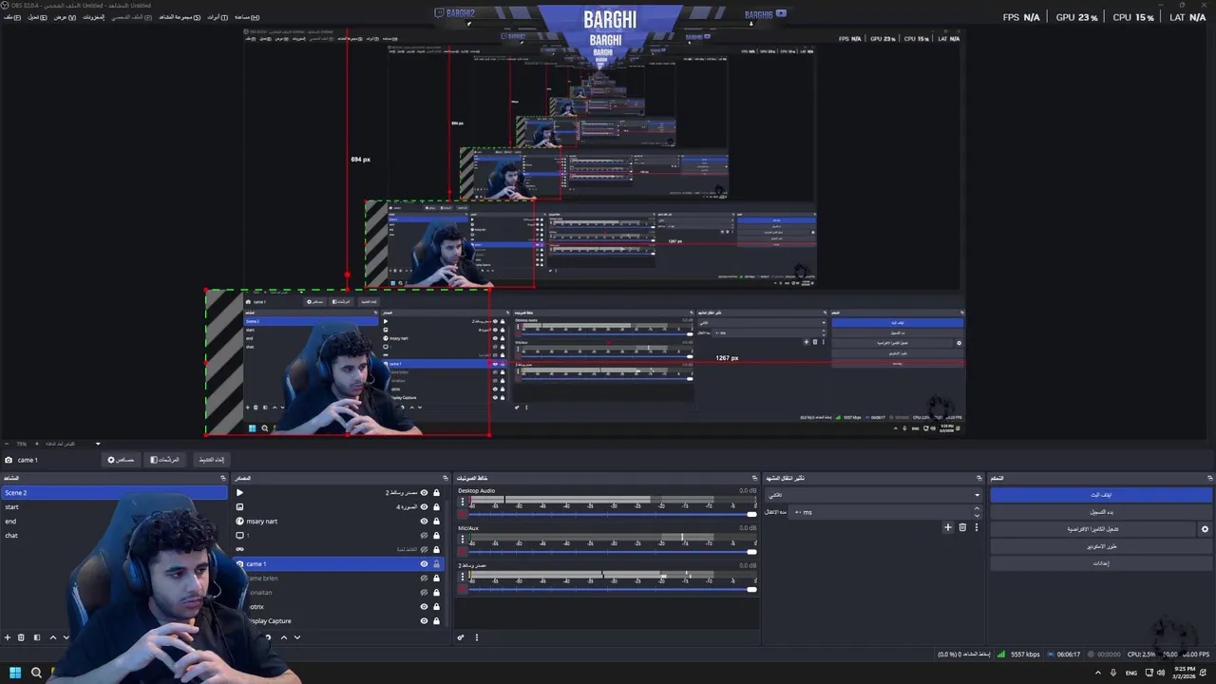The image size is (1216, 684).
Task: Add a new scene with the plus icon
Action: point(8,637)
